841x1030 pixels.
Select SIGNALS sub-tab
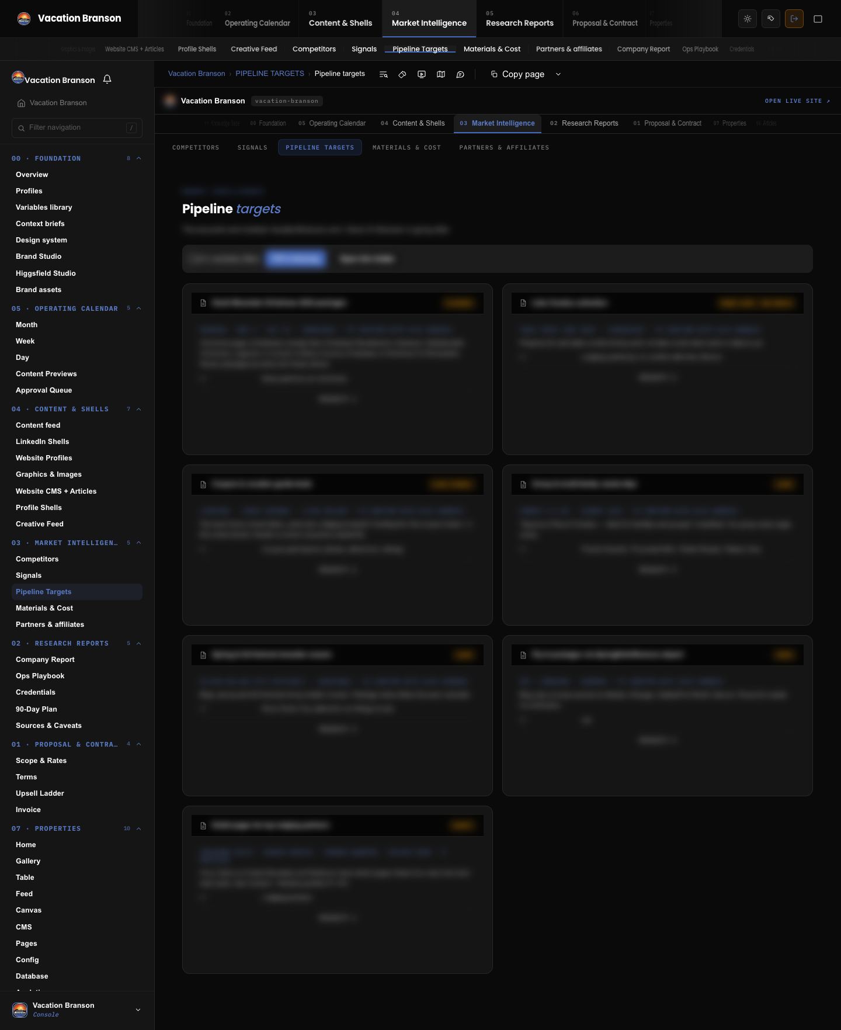tap(252, 147)
